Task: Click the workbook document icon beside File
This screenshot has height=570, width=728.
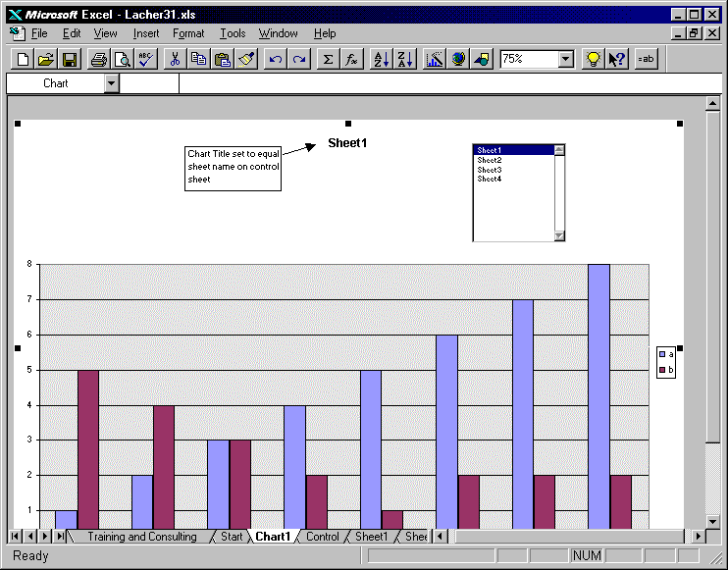Action: 18,33
